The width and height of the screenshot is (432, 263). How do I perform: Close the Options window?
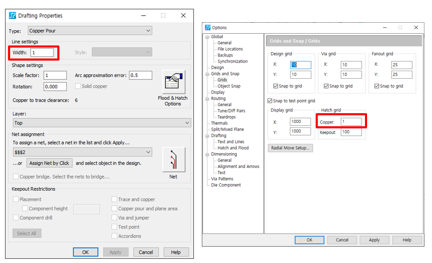point(416,27)
